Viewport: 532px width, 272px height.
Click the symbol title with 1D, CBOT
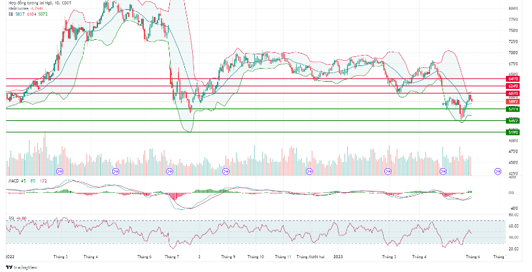(39, 3)
